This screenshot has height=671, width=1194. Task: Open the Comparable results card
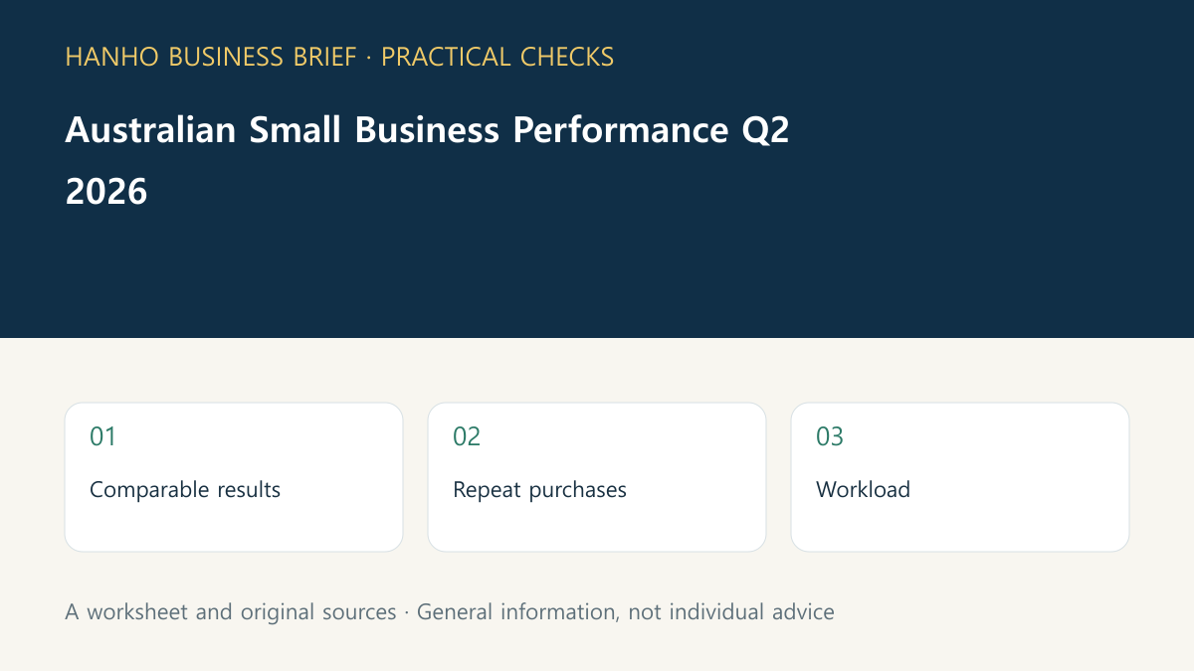point(234,477)
